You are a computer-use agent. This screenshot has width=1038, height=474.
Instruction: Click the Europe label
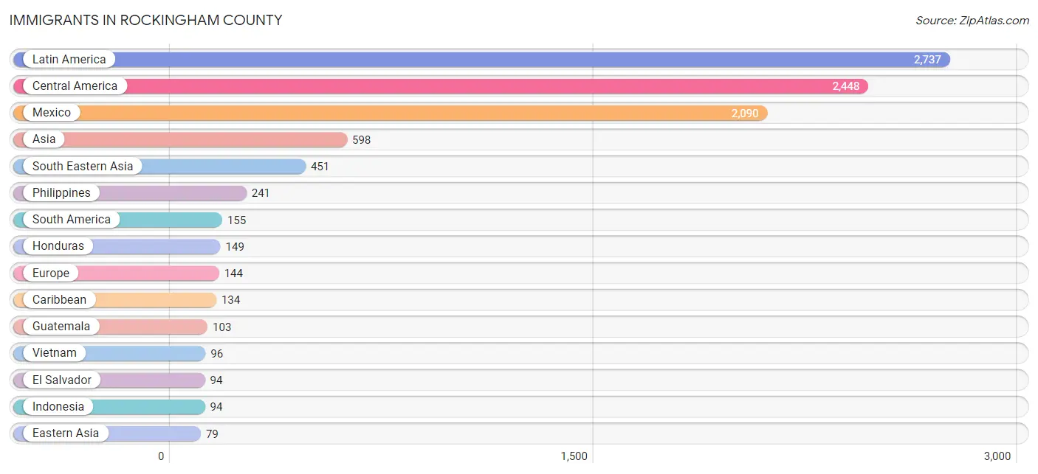pos(51,273)
